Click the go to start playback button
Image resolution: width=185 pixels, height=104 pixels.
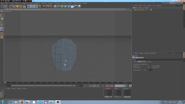(x=85, y=86)
